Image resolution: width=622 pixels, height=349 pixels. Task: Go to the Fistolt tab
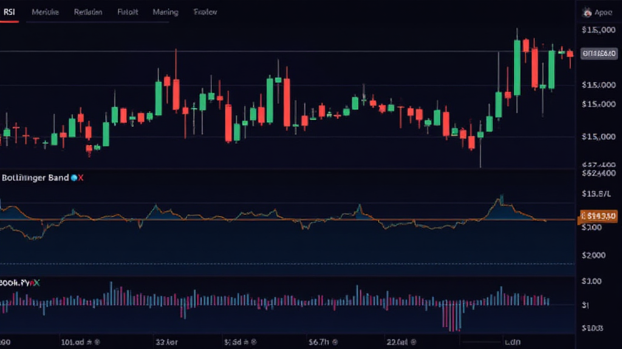[128, 12]
